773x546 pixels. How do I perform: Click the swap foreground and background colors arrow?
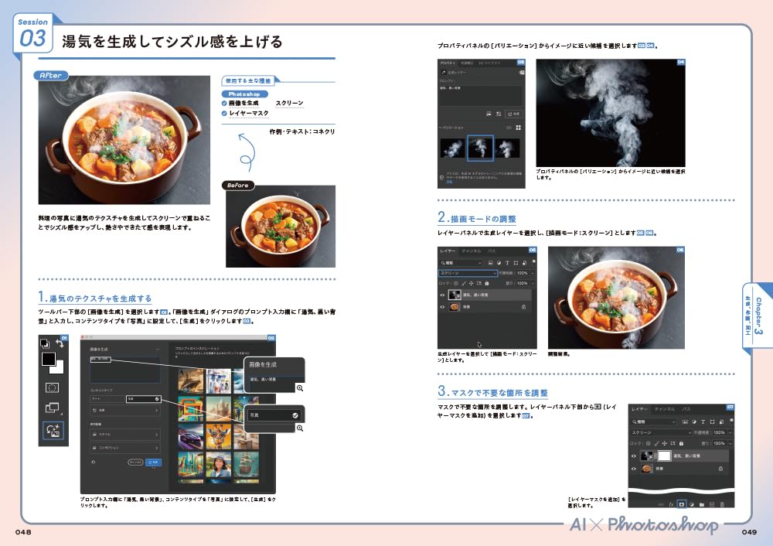pos(60,343)
